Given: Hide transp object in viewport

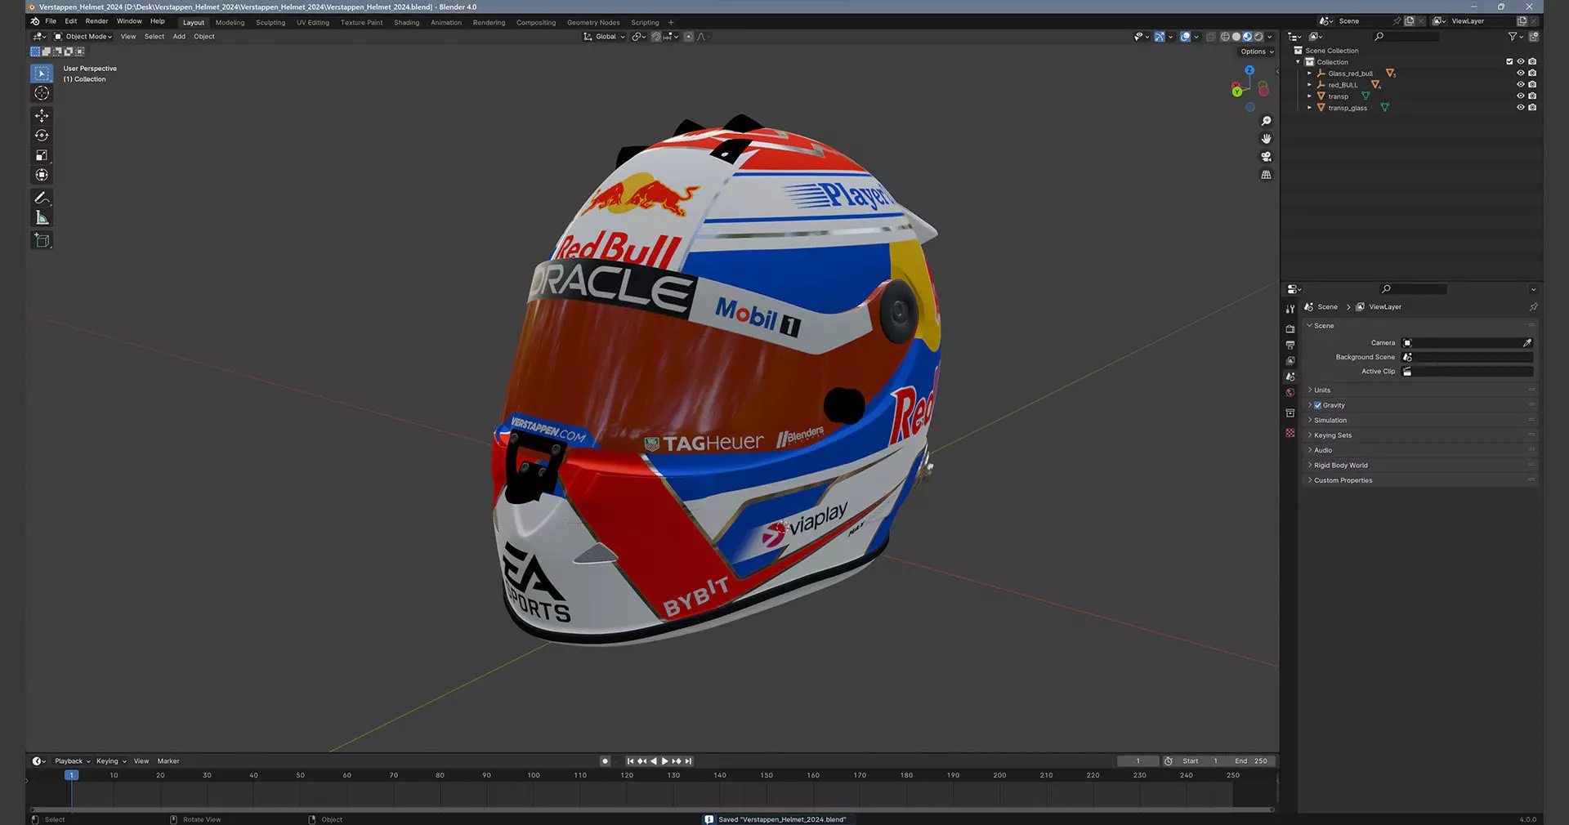Looking at the screenshot, I should pyautogui.click(x=1521, y=96).
